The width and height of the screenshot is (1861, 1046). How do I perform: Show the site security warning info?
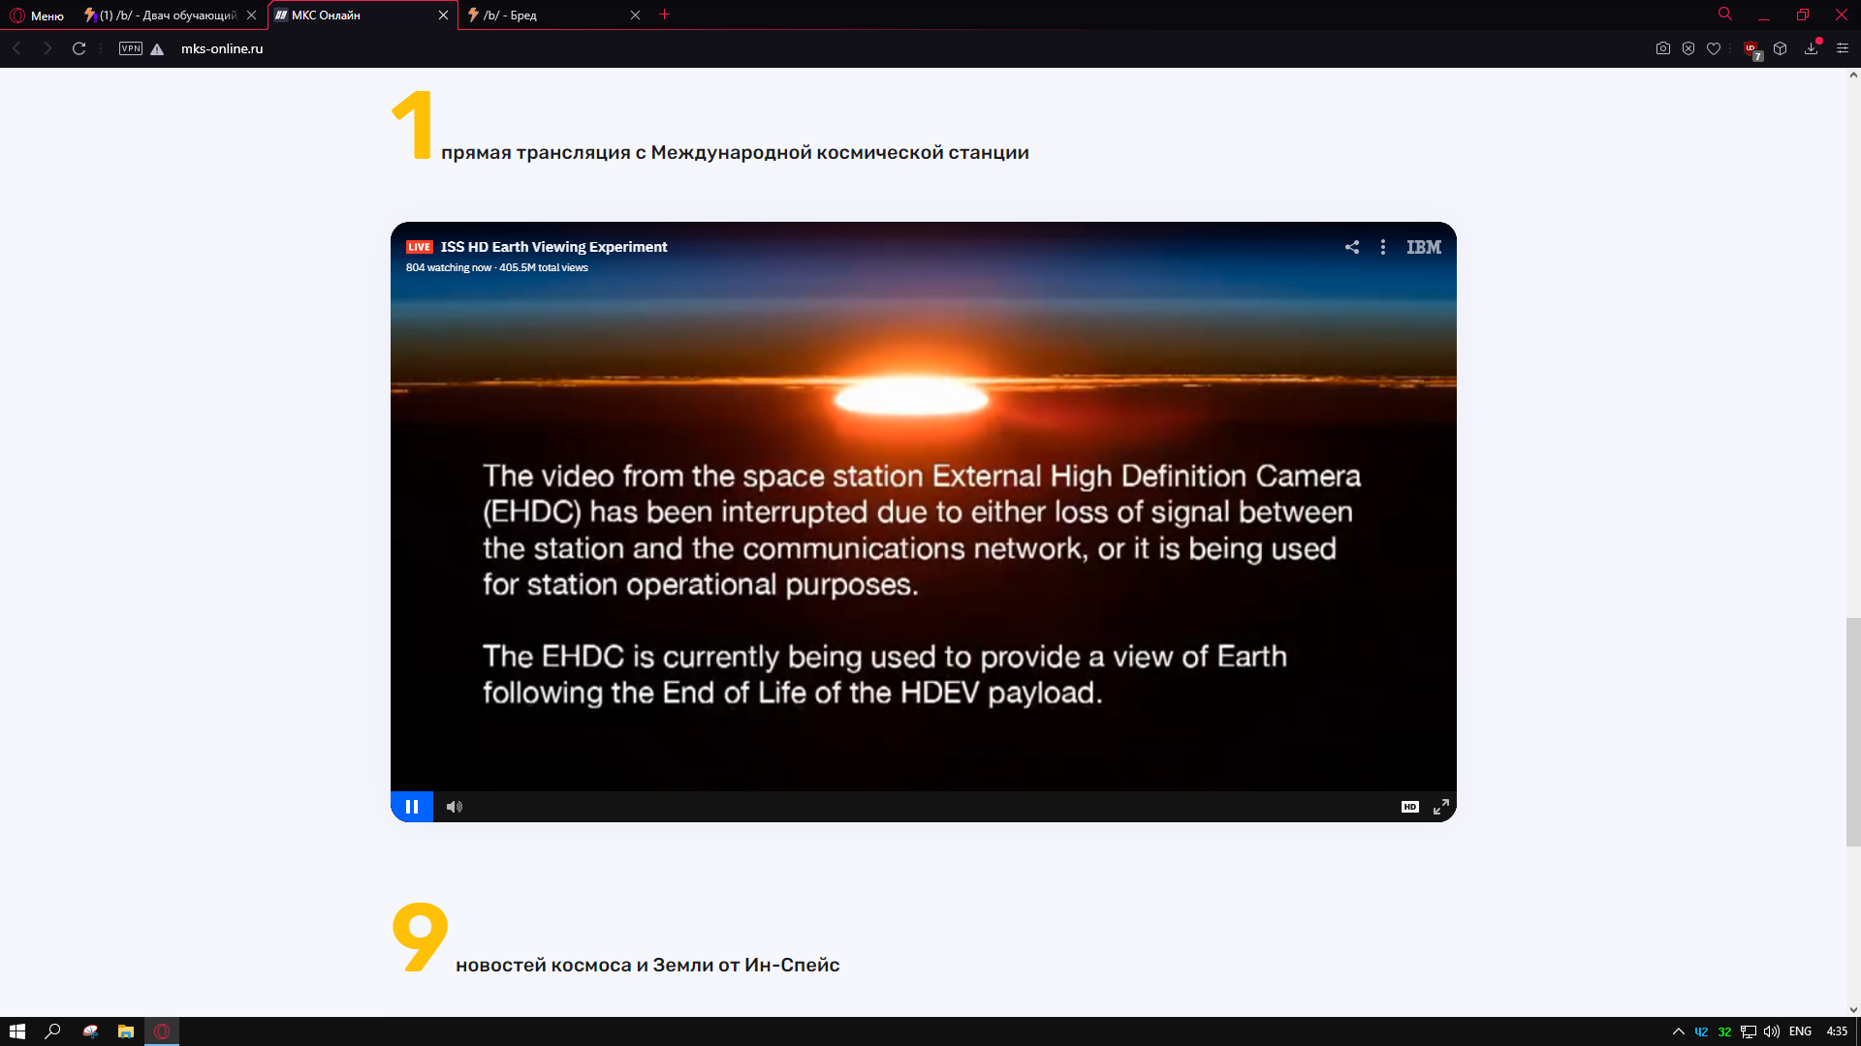tap(157, 49)
